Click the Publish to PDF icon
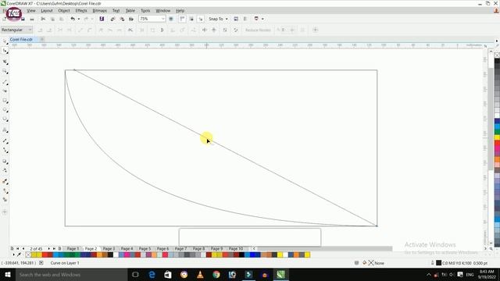Image resolution: width=500 pixels, height=281 pixels. point(131,19)
